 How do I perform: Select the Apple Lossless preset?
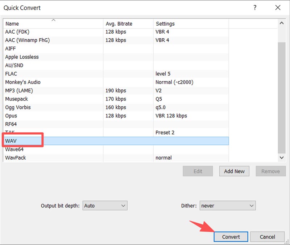pyautogui.click(x=116, y=57)
